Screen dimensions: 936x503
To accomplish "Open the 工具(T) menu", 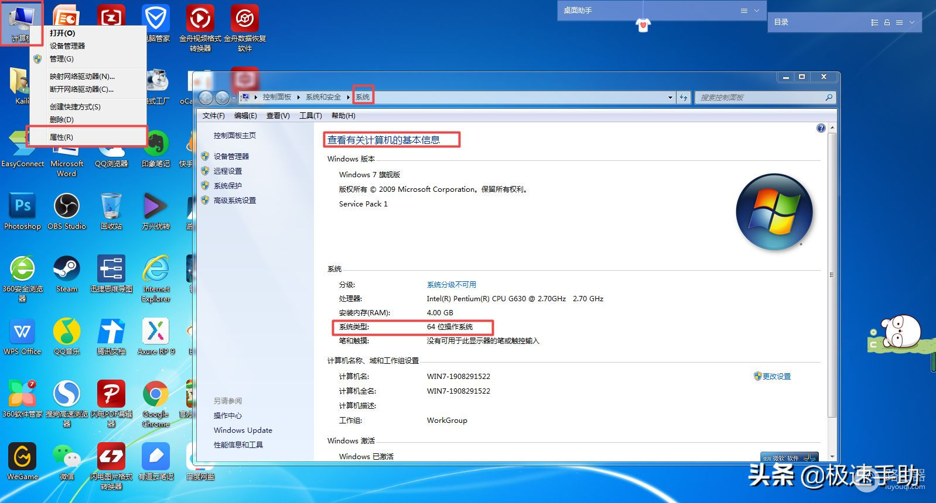I will (310, 116).
